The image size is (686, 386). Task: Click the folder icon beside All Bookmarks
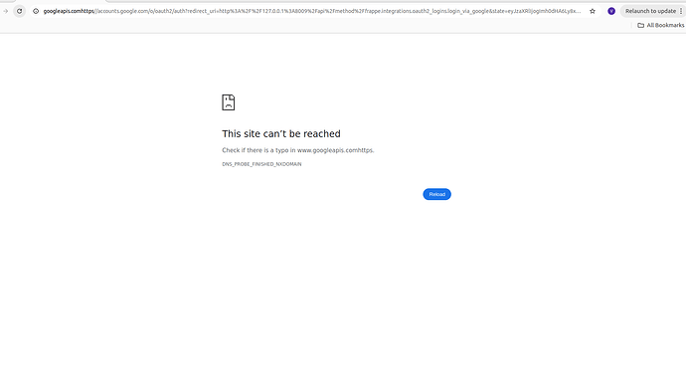tap(641, 26)
